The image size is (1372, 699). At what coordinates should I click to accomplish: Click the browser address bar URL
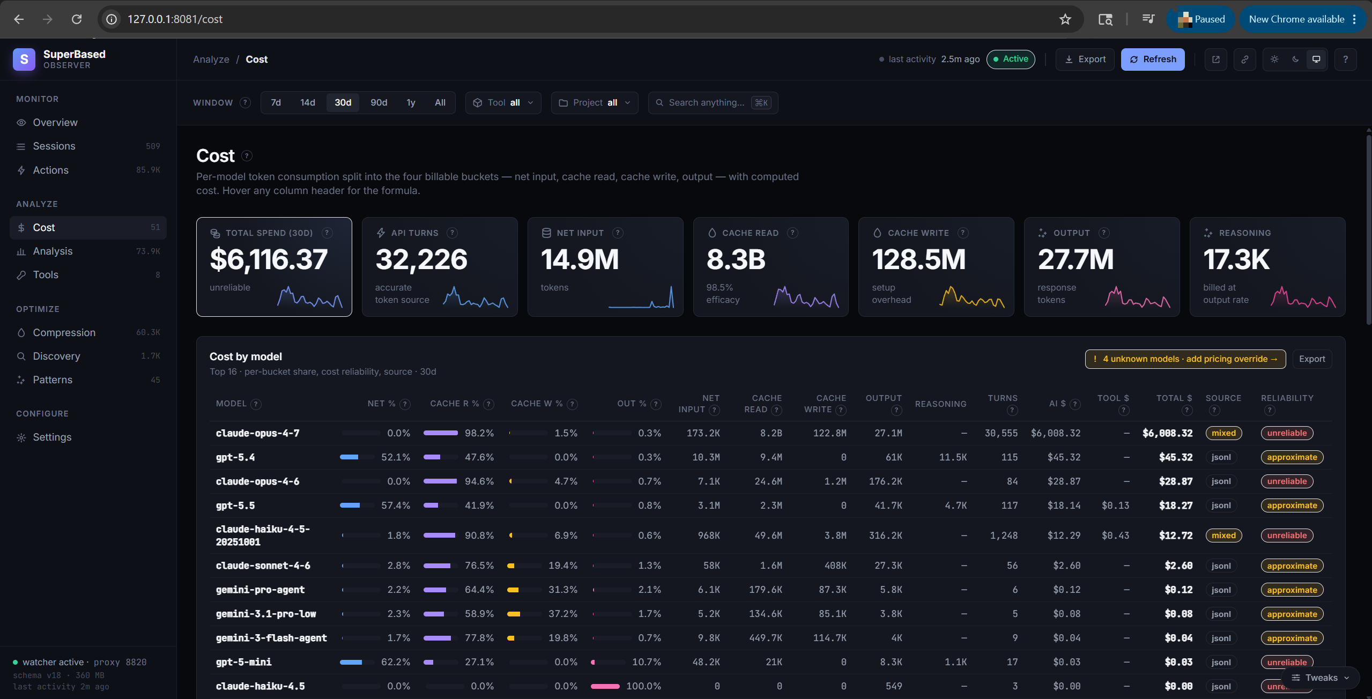click(175, 19)
